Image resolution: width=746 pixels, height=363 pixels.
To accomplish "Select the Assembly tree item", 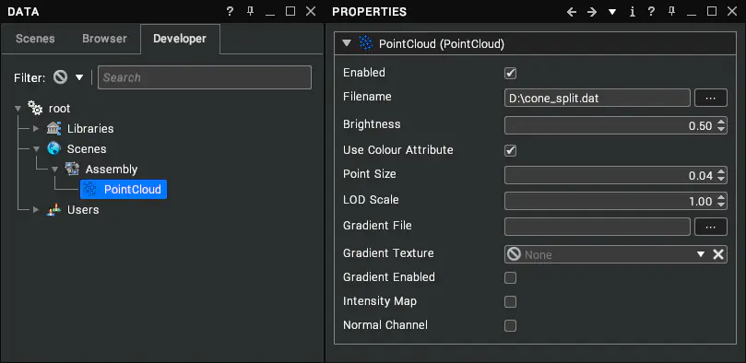I will point(112,170).
